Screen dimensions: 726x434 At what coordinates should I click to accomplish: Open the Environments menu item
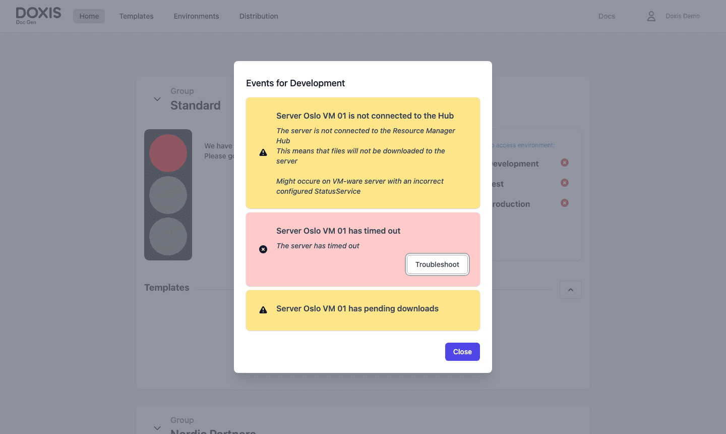coord(197,16)
